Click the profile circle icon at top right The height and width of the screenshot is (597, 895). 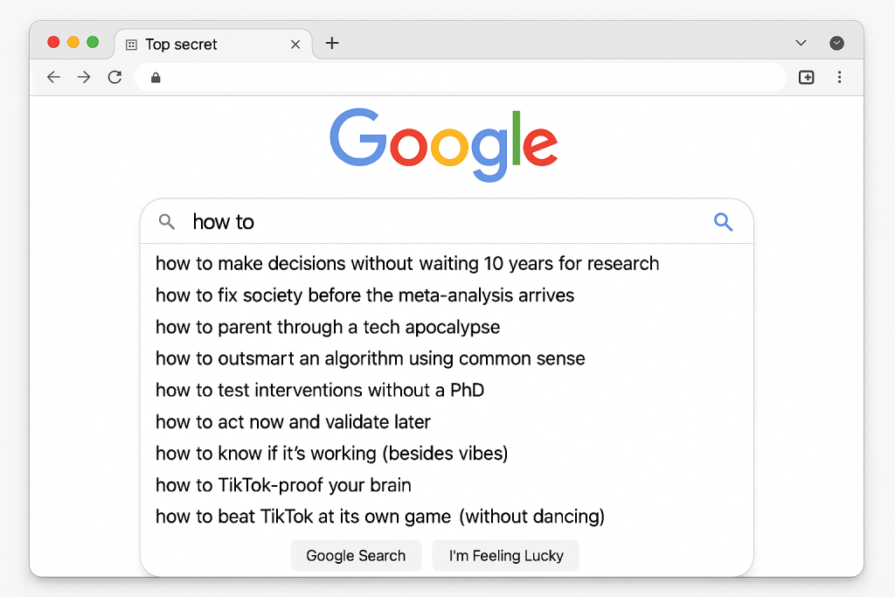[836, 44]
